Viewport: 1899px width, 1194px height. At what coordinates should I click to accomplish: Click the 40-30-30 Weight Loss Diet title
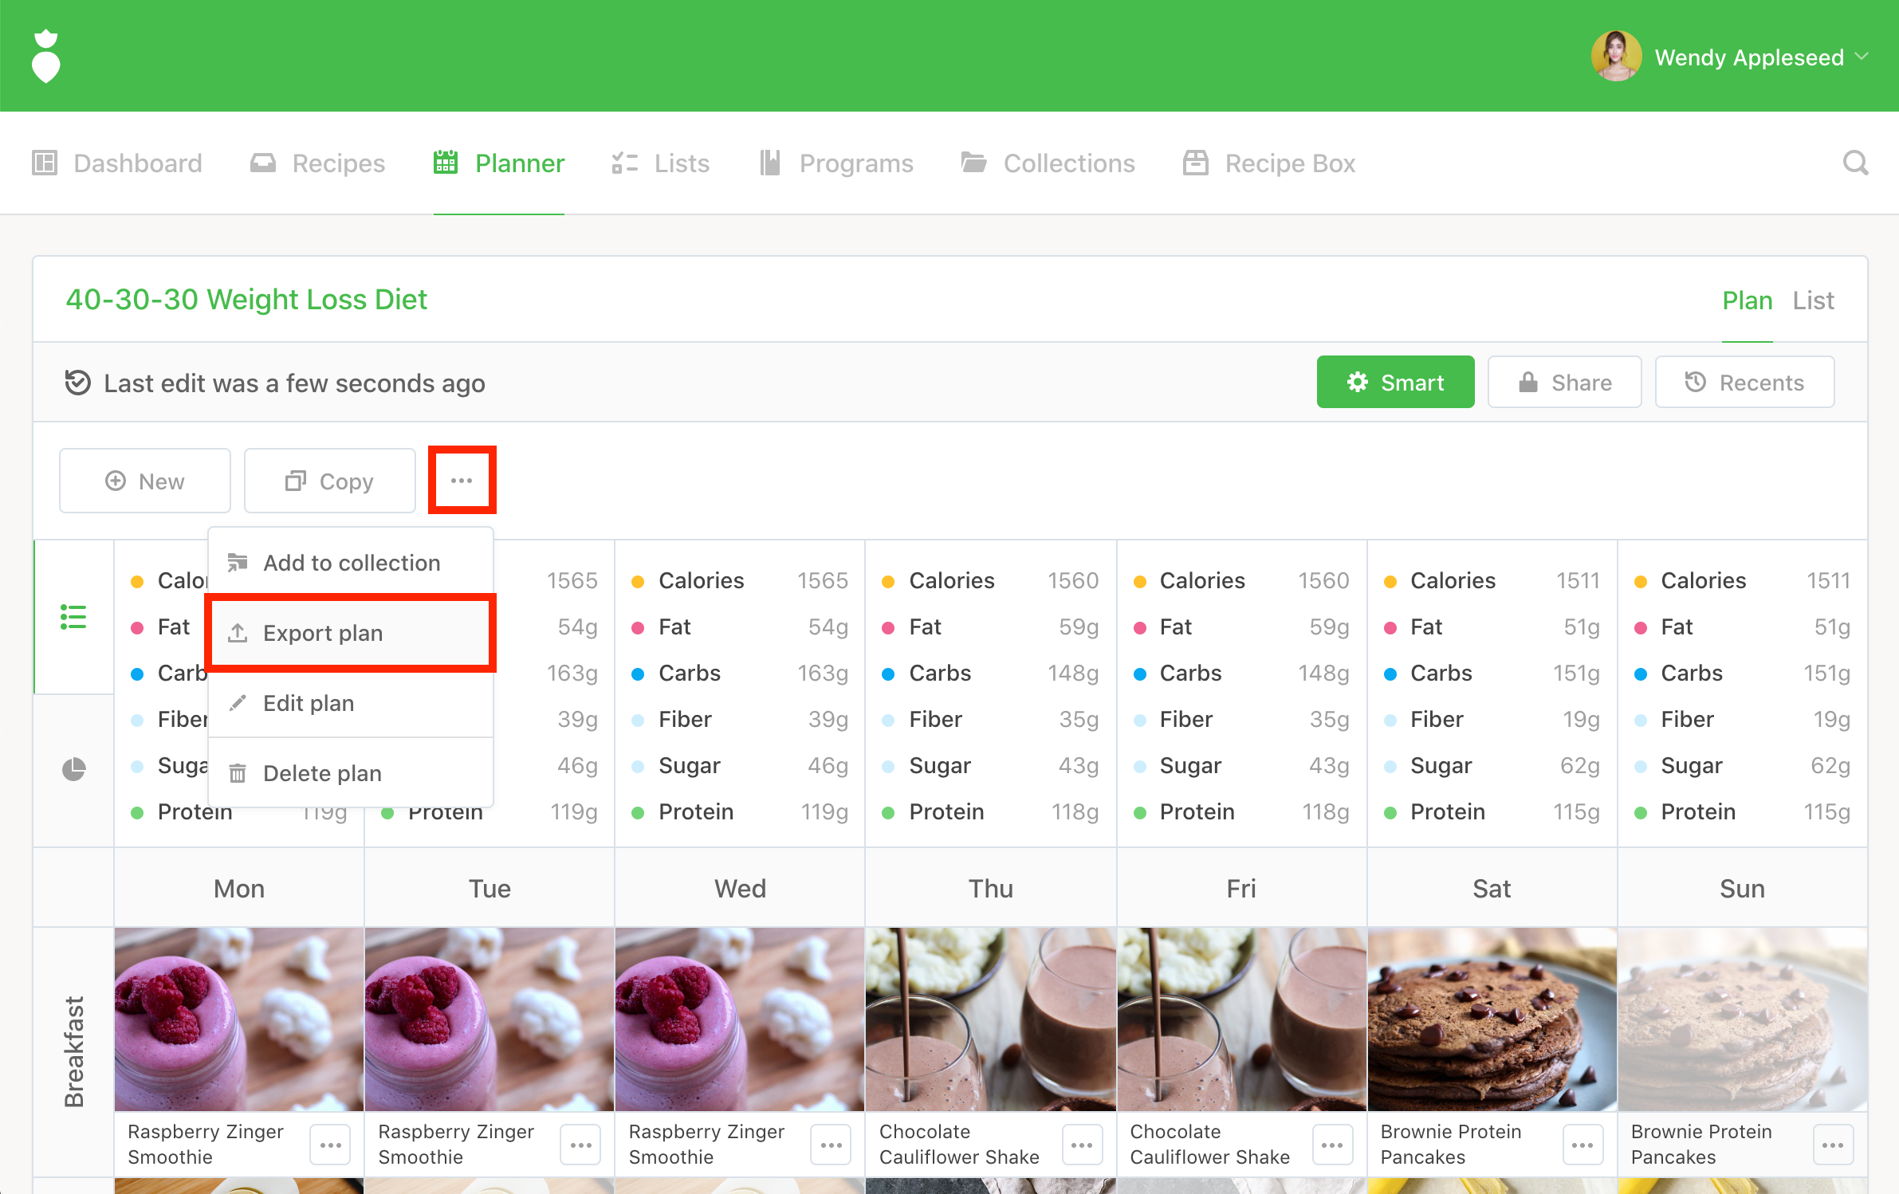point(246,300)
